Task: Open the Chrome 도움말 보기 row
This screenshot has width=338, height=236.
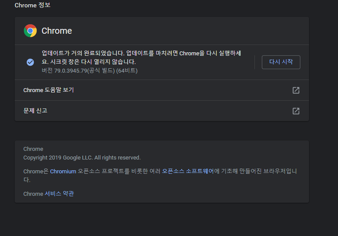Action: click(x=162, y=90)
